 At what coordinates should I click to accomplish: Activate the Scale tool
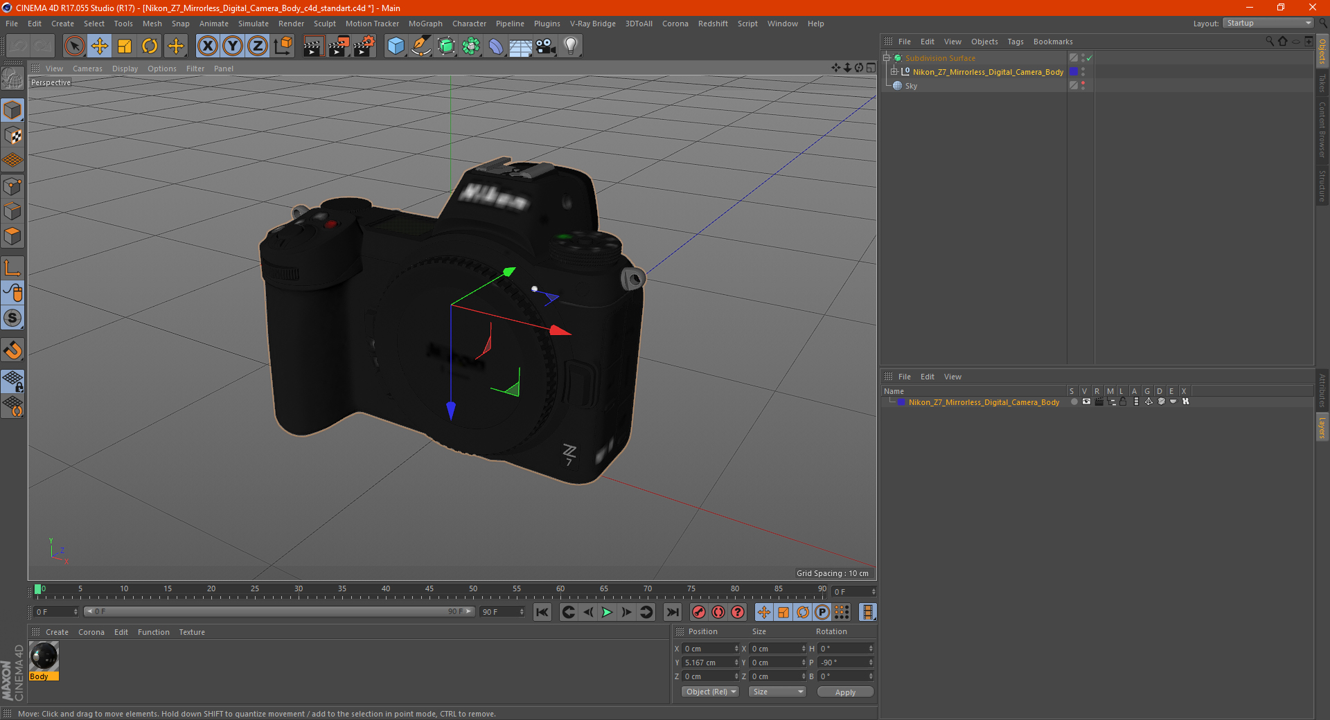pos(125,46)
